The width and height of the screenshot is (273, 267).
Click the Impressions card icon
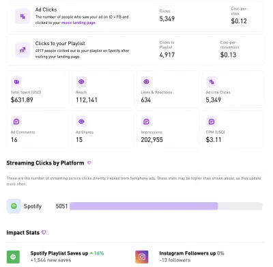tap(146, 122)
